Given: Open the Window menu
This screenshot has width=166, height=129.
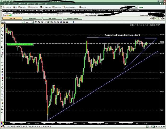Looking at the screenshot, I should (40, 4).
